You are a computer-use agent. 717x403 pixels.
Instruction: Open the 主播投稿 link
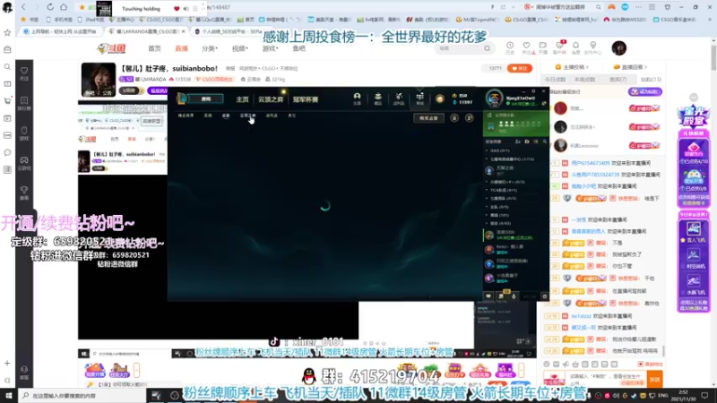tap(572, 67)
